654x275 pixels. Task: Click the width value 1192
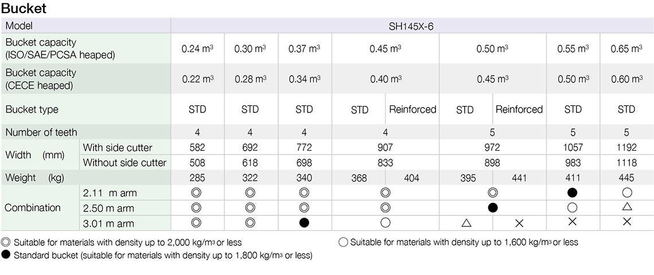626,148
